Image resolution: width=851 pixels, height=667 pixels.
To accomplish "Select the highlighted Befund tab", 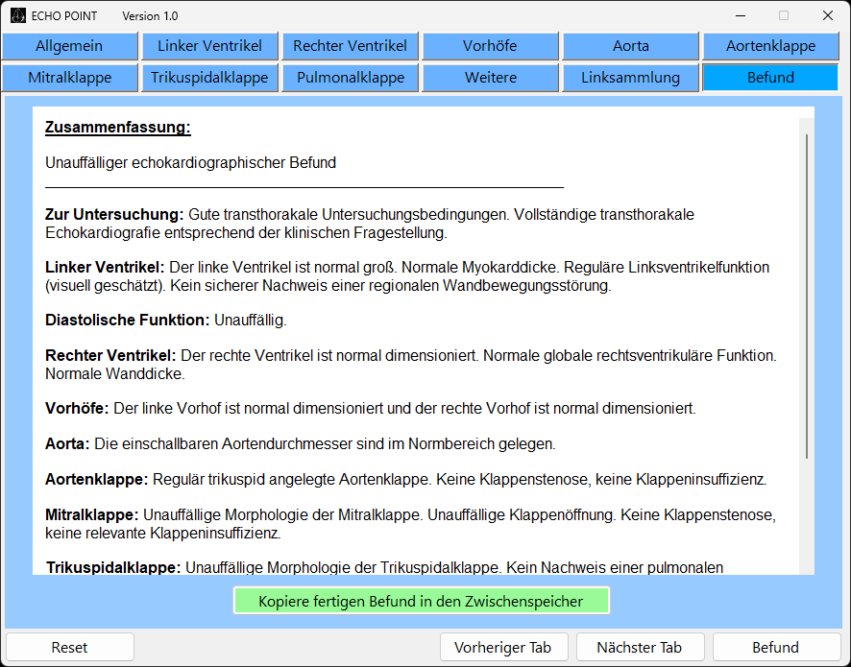I will point(770,78).
